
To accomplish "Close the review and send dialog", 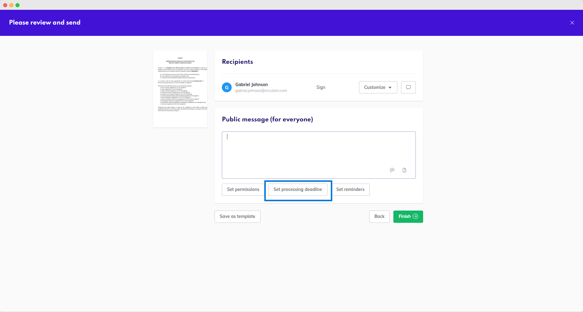I will [572, 23].
